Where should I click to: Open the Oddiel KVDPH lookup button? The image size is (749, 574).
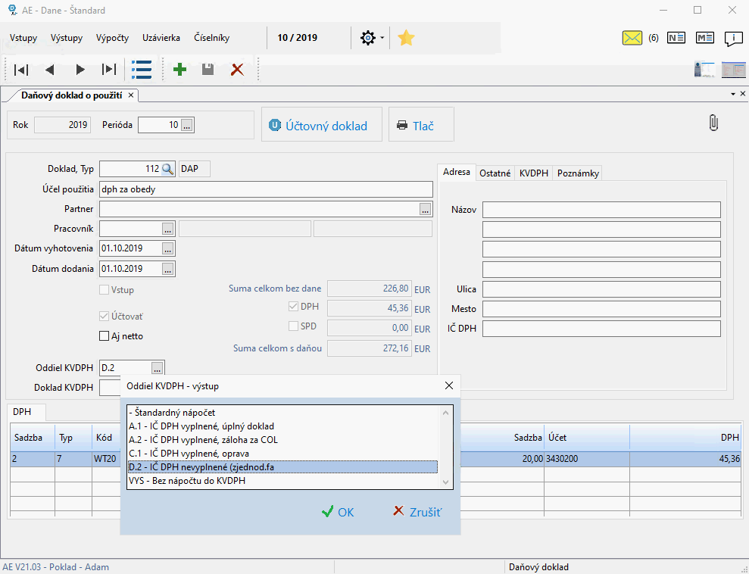(158, 368)
